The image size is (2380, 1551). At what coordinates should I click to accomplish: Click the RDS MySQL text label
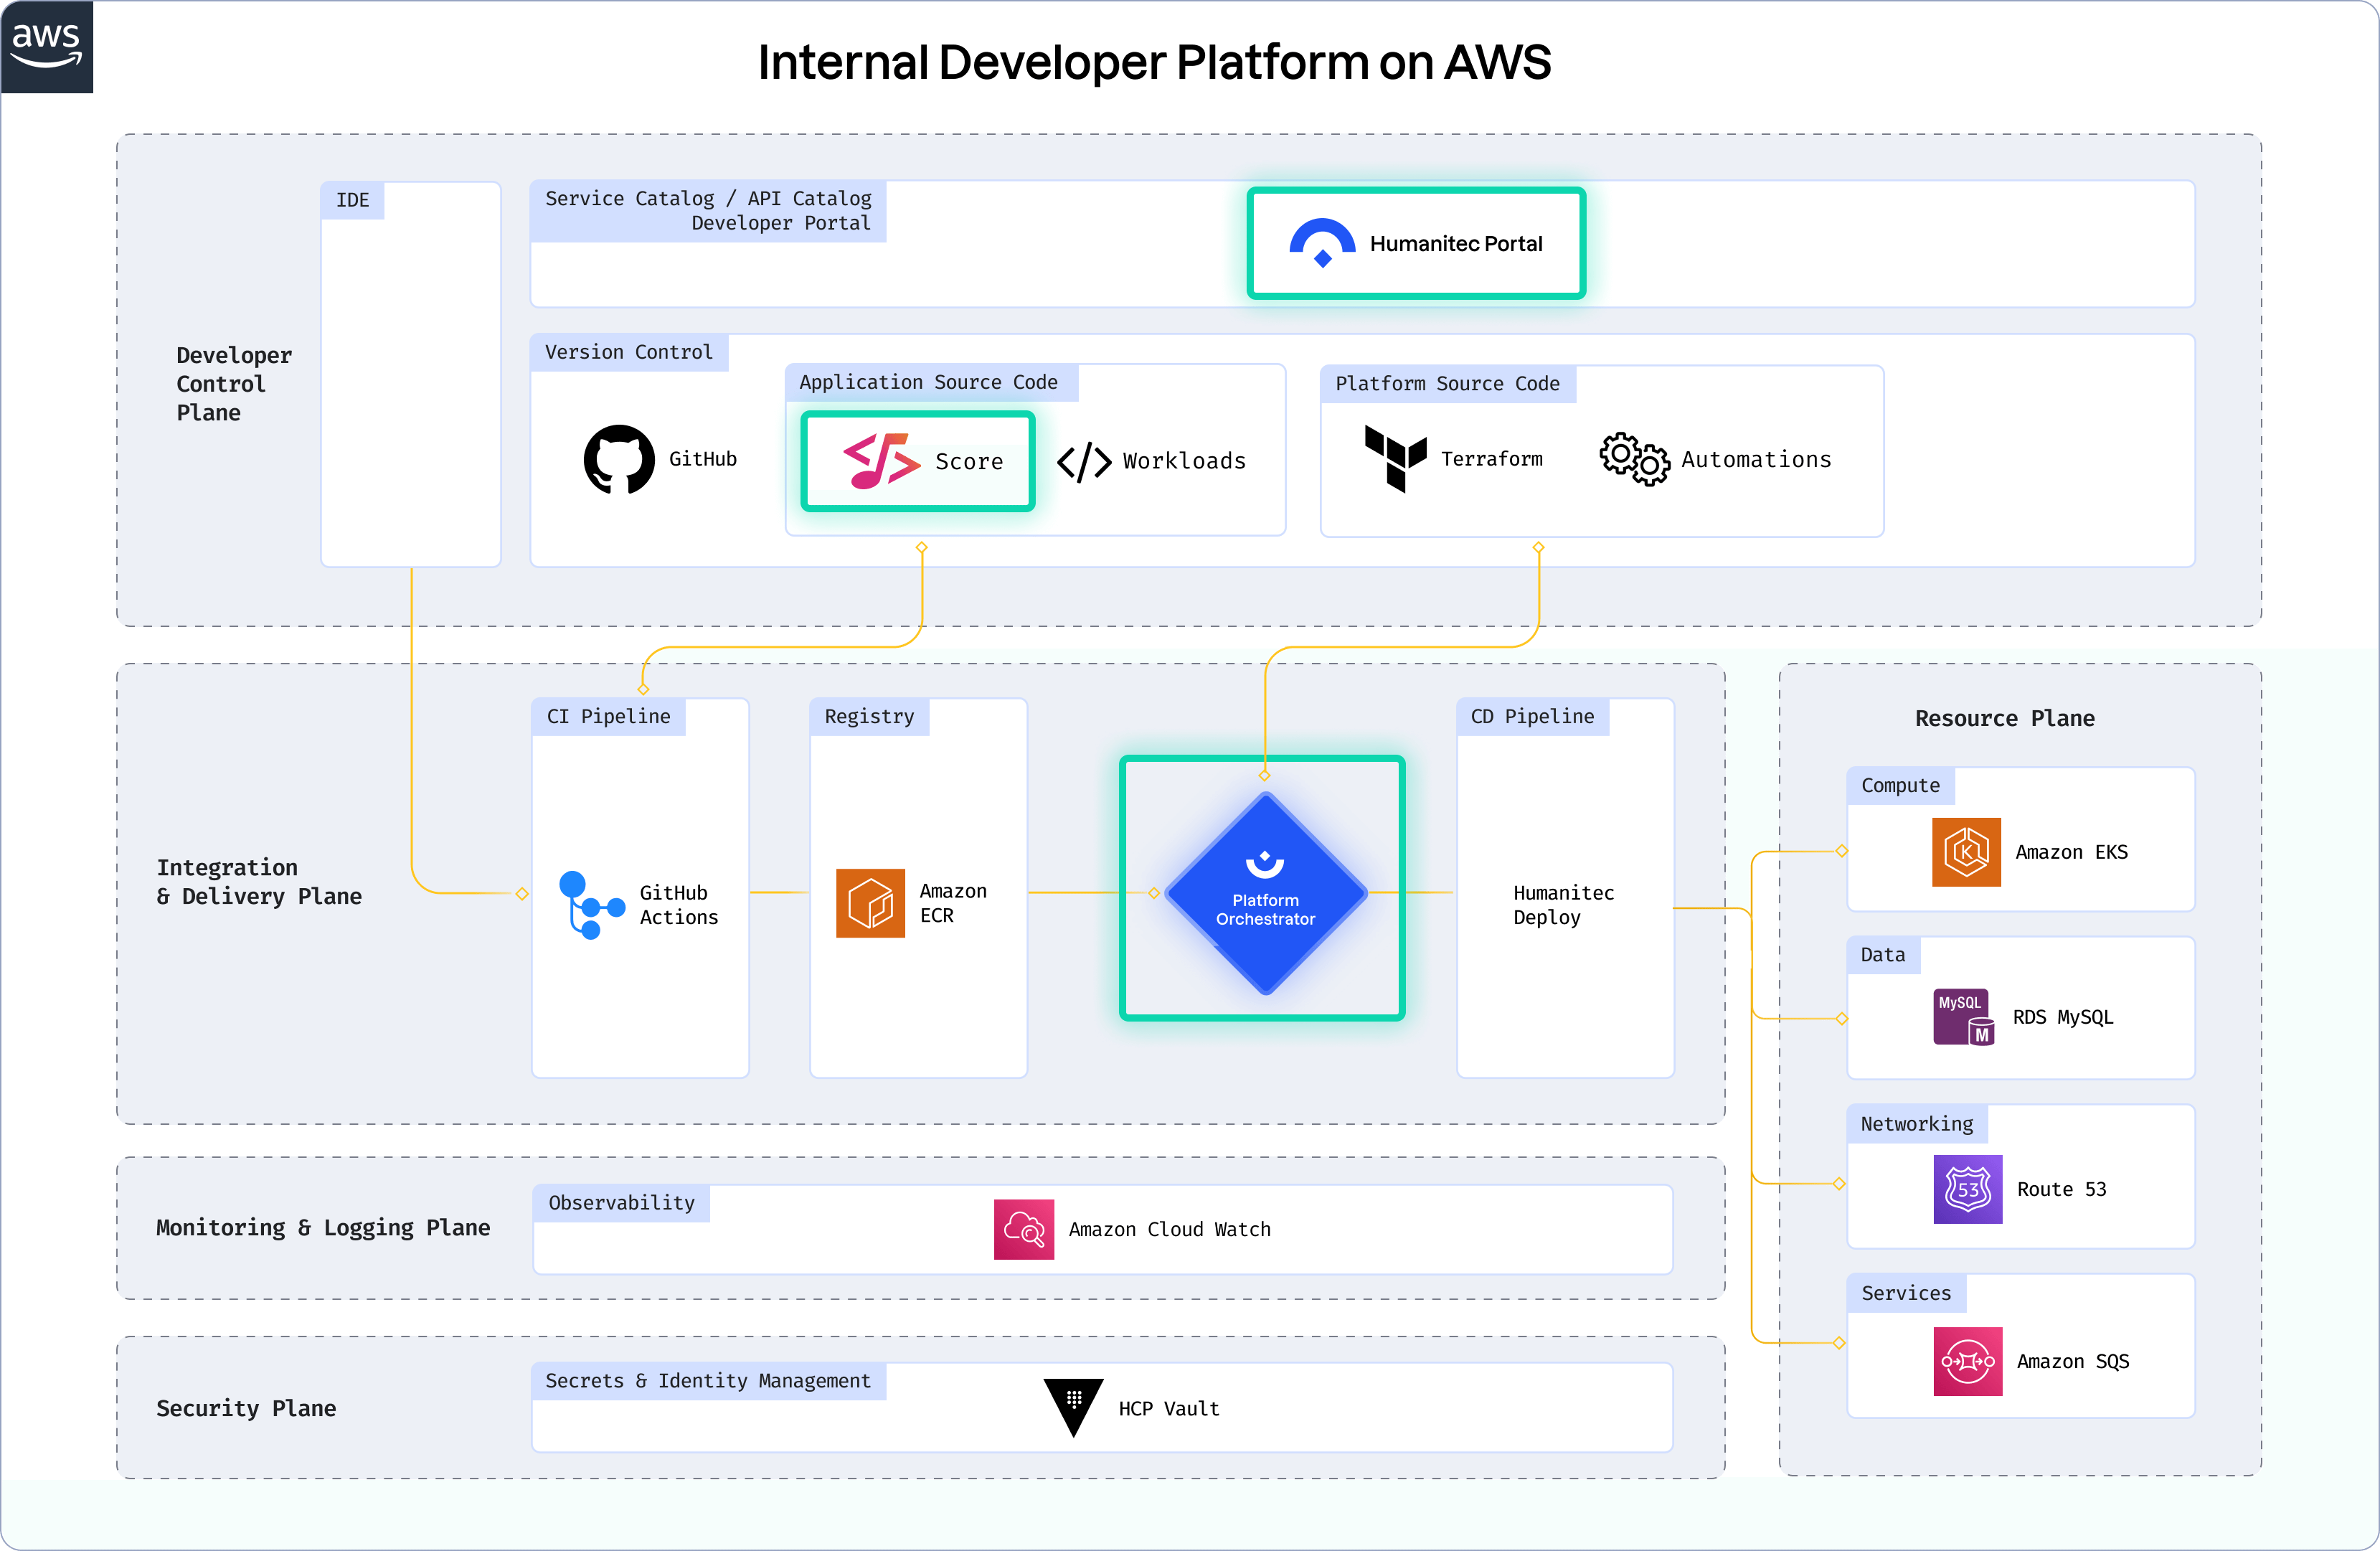click(2062, 1018)
